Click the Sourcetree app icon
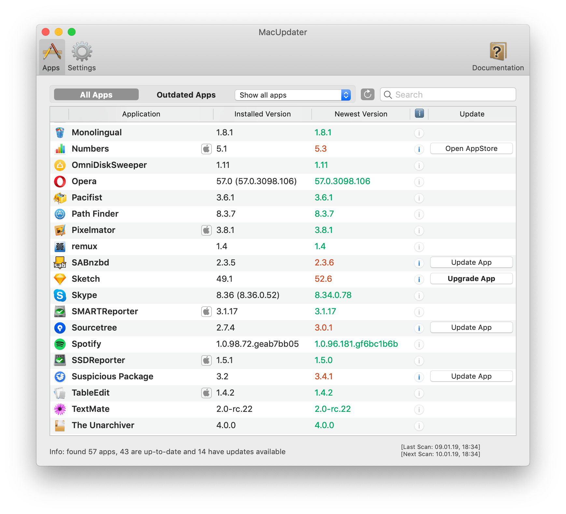The width and height of the screenshot is (566, 514). pyautogui.click(x=60, y=328)
